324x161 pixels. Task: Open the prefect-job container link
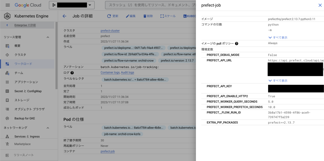tap(108, 151)
